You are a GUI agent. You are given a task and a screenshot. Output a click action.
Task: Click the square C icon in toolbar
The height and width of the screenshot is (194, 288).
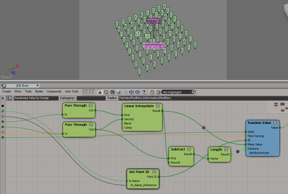pyautogui.click(x=112, y=92)
